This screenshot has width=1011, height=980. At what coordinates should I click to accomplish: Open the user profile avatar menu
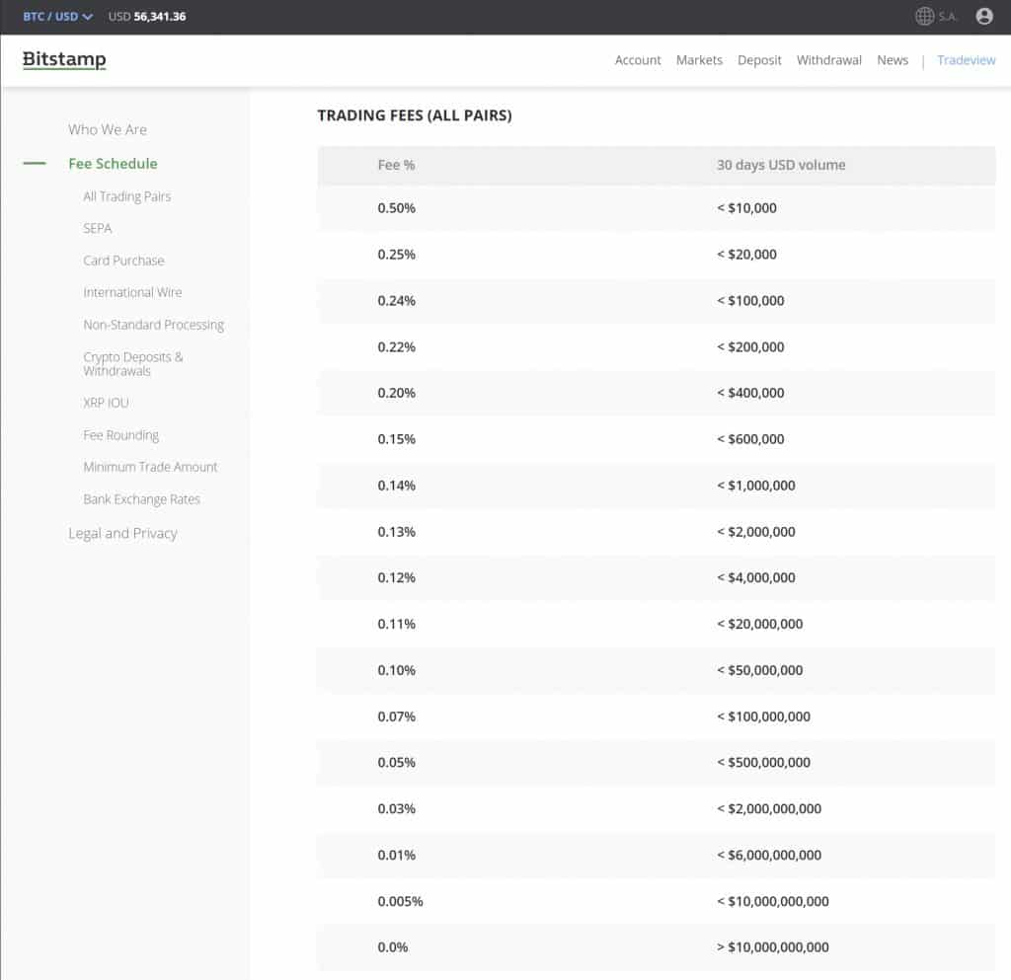coord(984,16)
